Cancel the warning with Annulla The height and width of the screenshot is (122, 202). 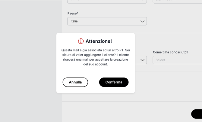75,82
